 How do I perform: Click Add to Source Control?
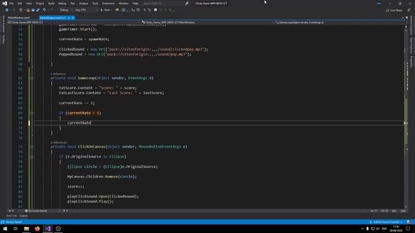(x=386, y=222)
